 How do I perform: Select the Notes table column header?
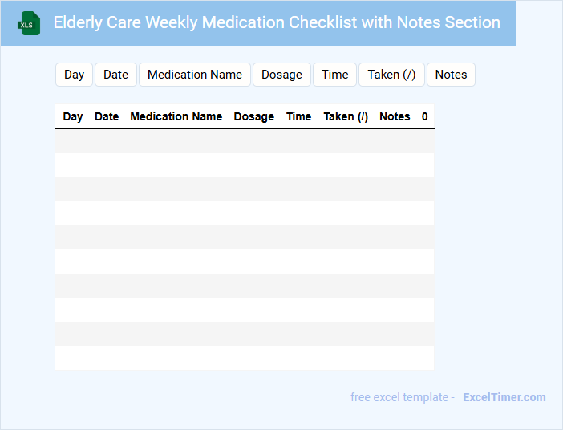(x=395, y=116)
